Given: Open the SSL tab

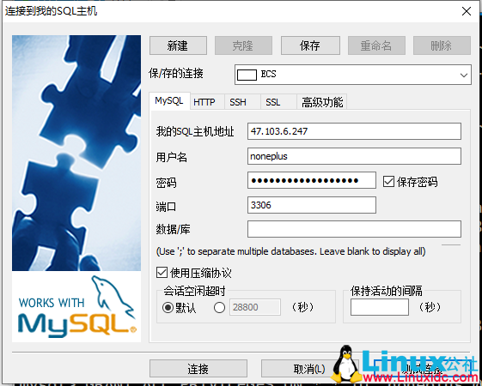Looking at the screenshot, I should (x=273, y=102).
